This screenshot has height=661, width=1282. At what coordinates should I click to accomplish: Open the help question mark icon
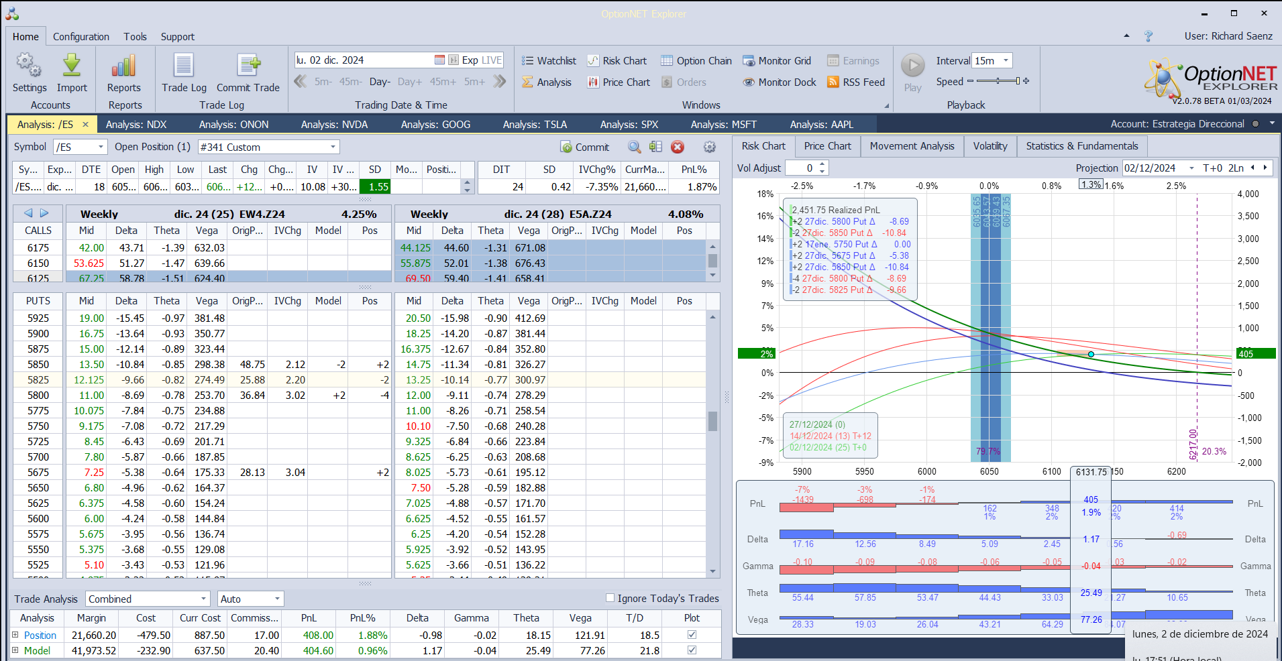[x=1149, y=36]
